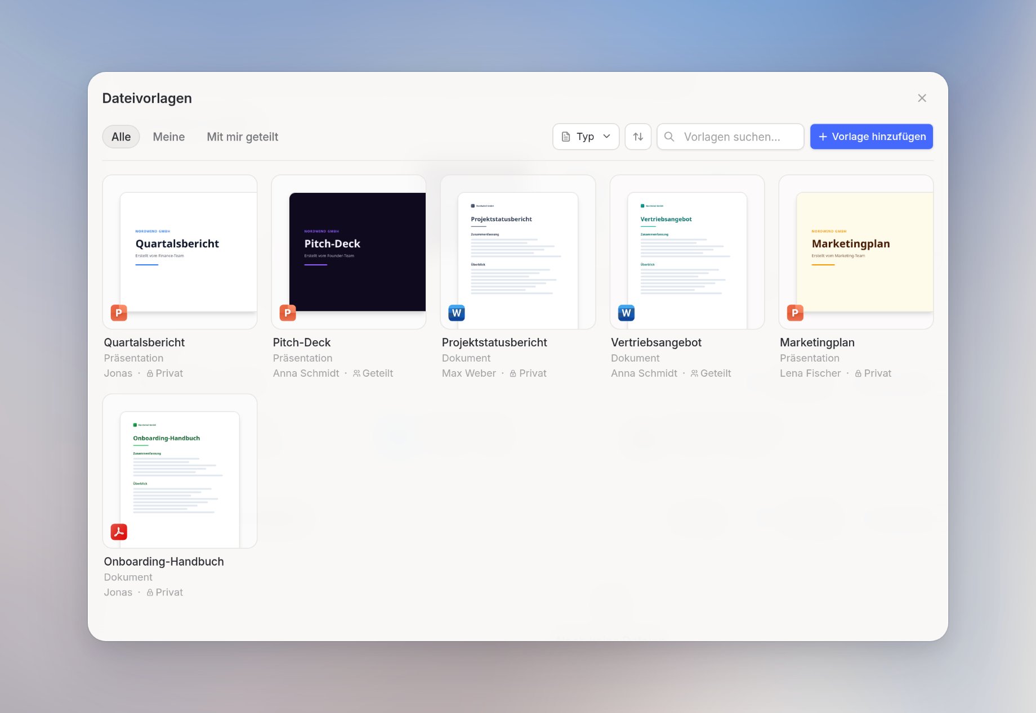
Task: Toggle sort order with the arrows icon
Action: pyautogui.click(x=638, y=137)
